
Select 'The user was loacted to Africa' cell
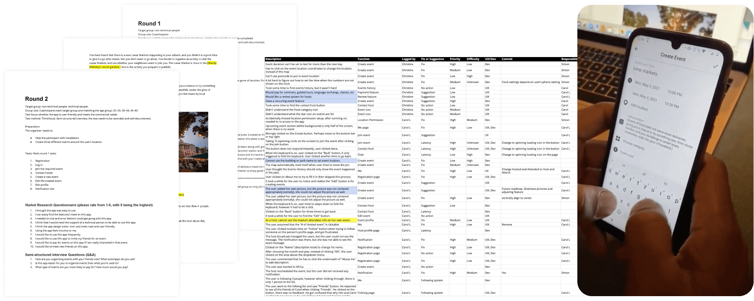(x=311, y=267)
